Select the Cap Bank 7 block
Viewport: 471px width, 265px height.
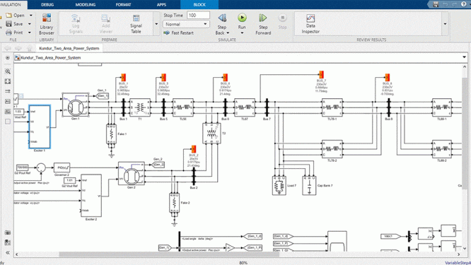click(x=309, y=186)
